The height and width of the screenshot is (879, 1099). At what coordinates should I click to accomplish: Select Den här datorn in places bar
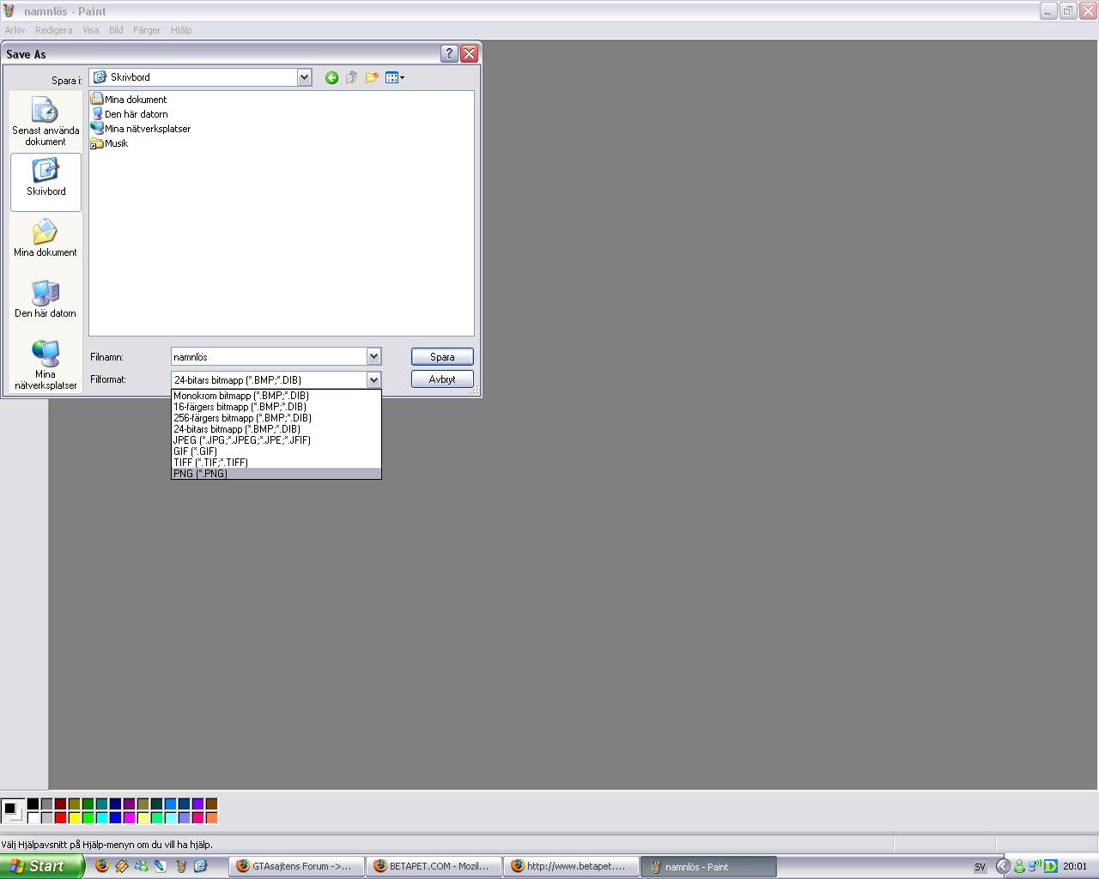(46, 300)
